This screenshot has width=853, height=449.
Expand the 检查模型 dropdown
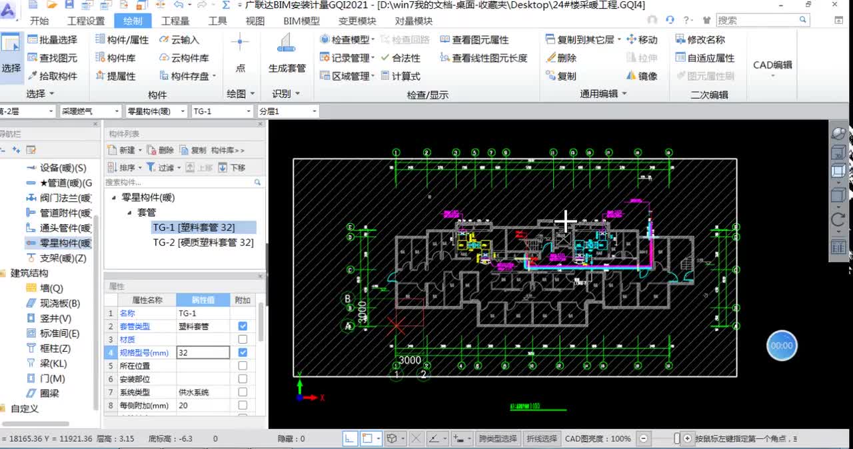(x=372, y=40)
